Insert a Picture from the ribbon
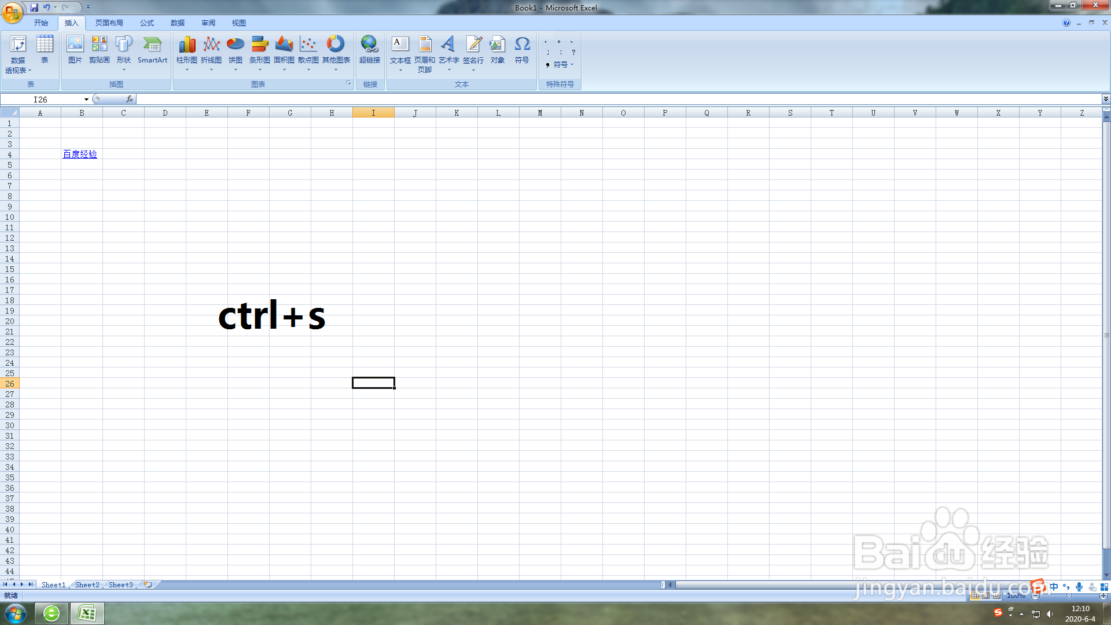This screenshot has width=1111, height=625. (x=75, y=51)
